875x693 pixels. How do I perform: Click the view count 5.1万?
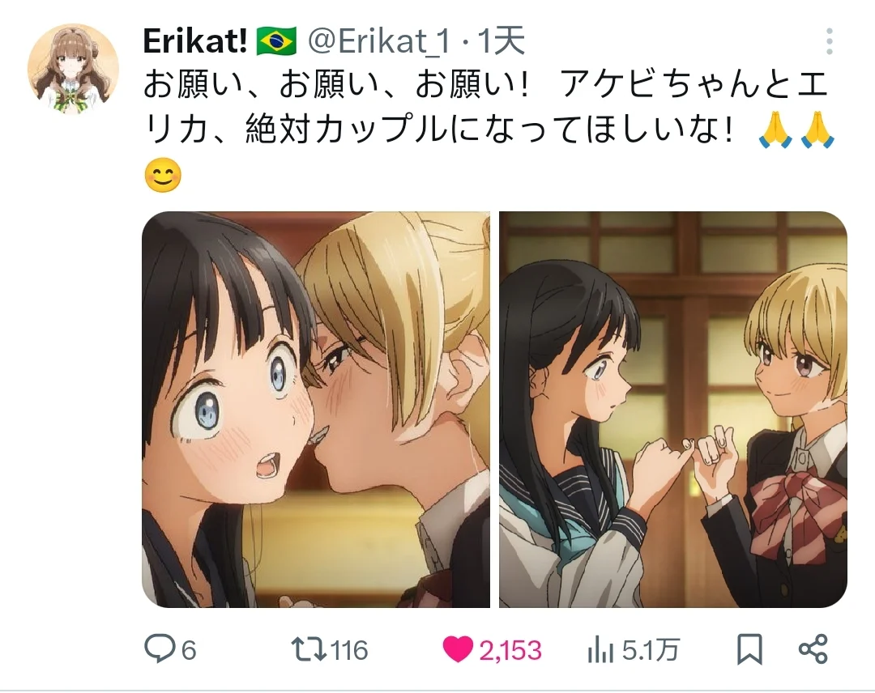[651, 651]
